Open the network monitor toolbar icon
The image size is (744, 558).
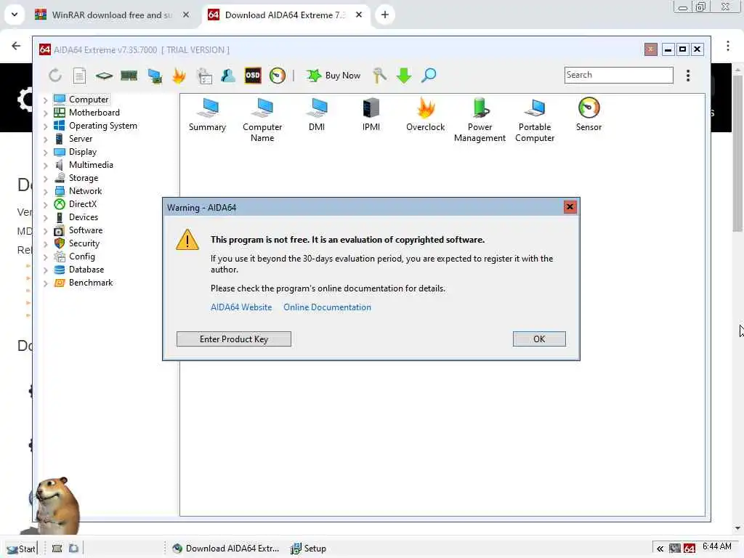154,76
